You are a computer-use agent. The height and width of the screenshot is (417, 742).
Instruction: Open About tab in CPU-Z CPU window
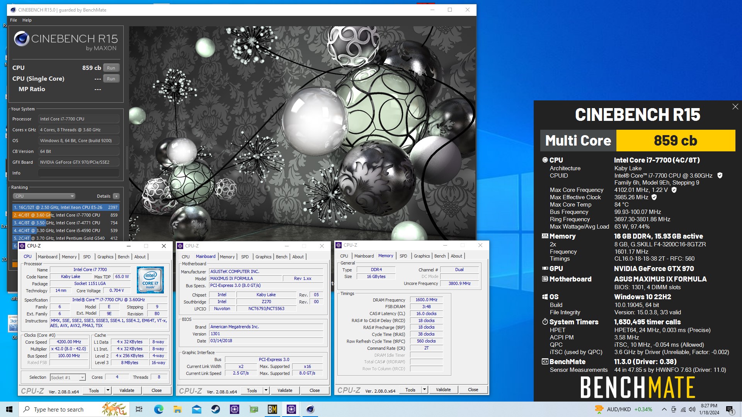tap(140, 257)
